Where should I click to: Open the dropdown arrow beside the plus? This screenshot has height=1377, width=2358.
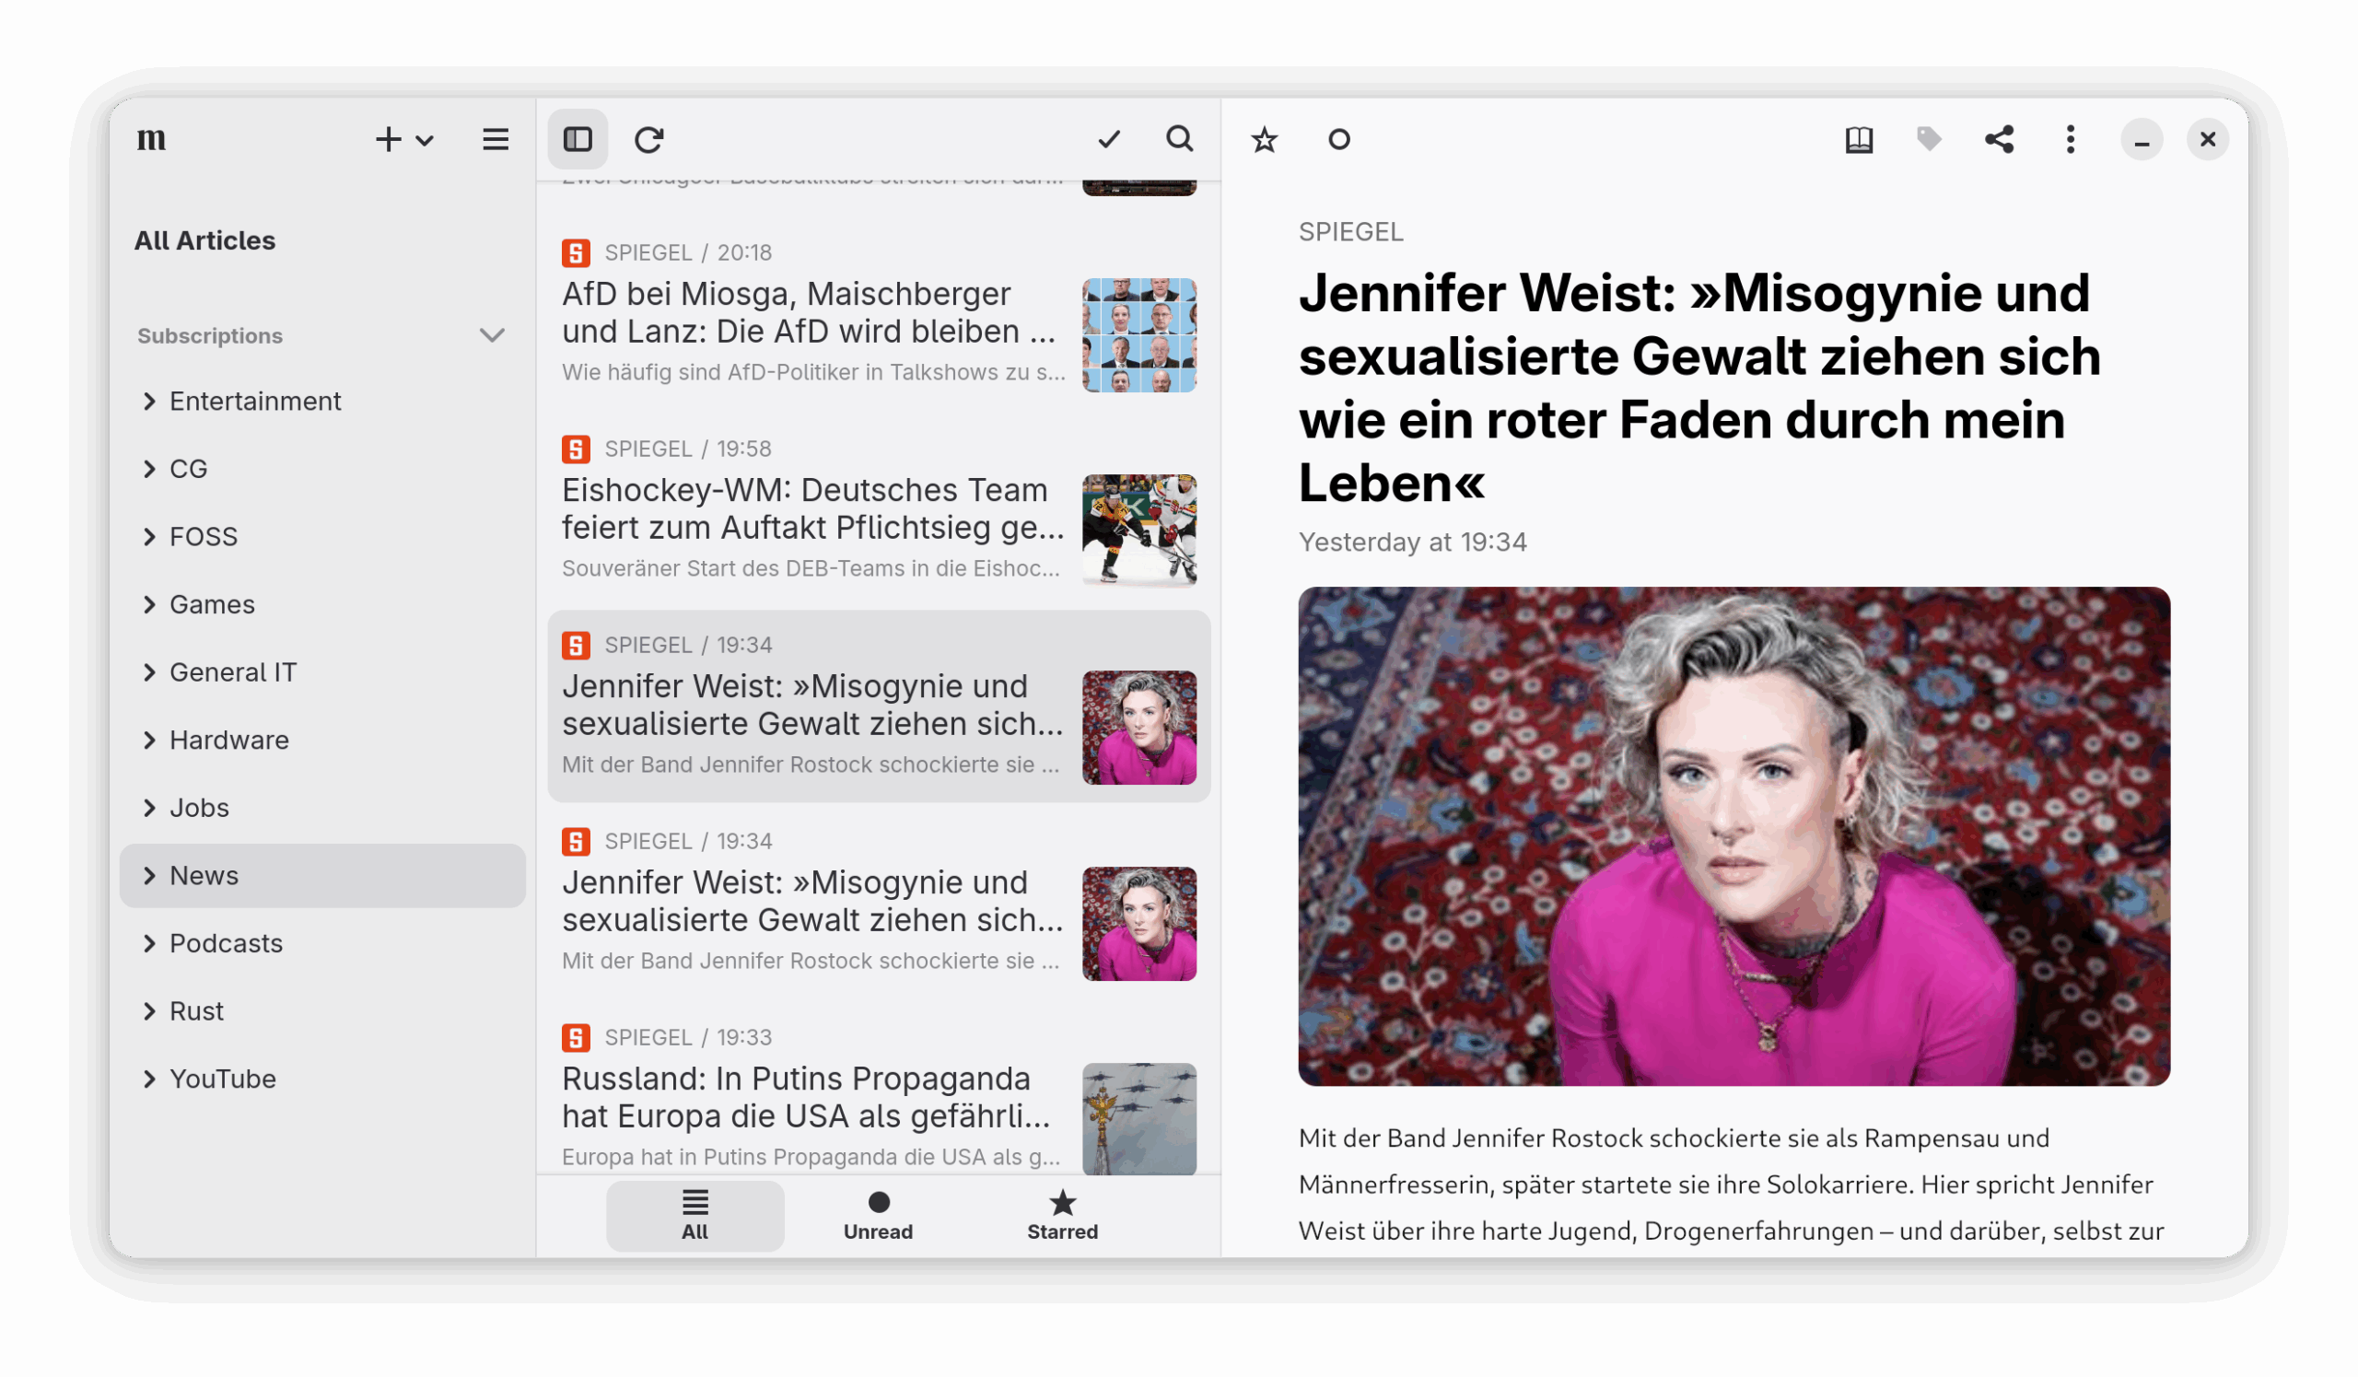pos(425,141)
